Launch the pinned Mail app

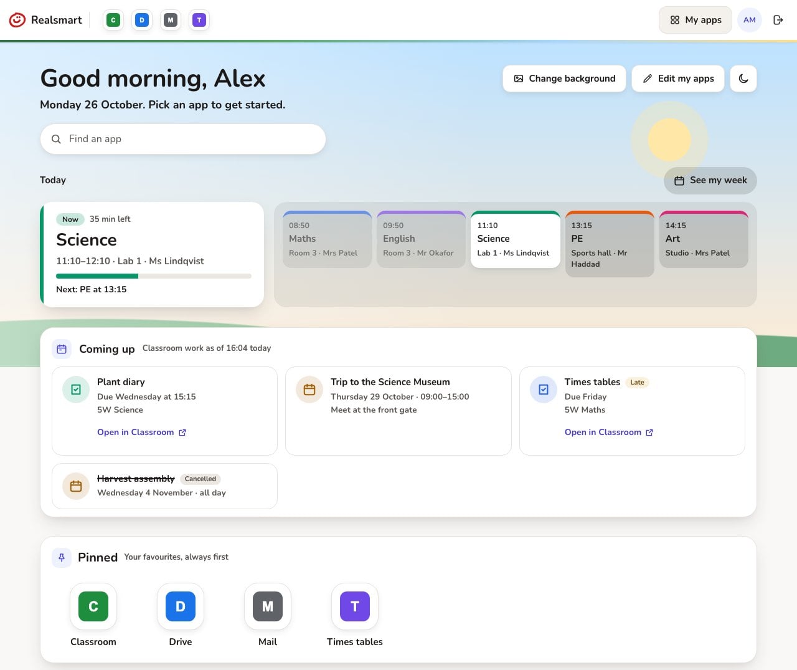(268, 616)
